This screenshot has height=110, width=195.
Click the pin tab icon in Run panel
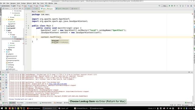(3, 91)
